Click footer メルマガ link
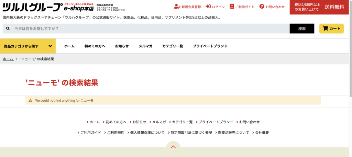Screen dimensions: 352x157 point(159,122)
